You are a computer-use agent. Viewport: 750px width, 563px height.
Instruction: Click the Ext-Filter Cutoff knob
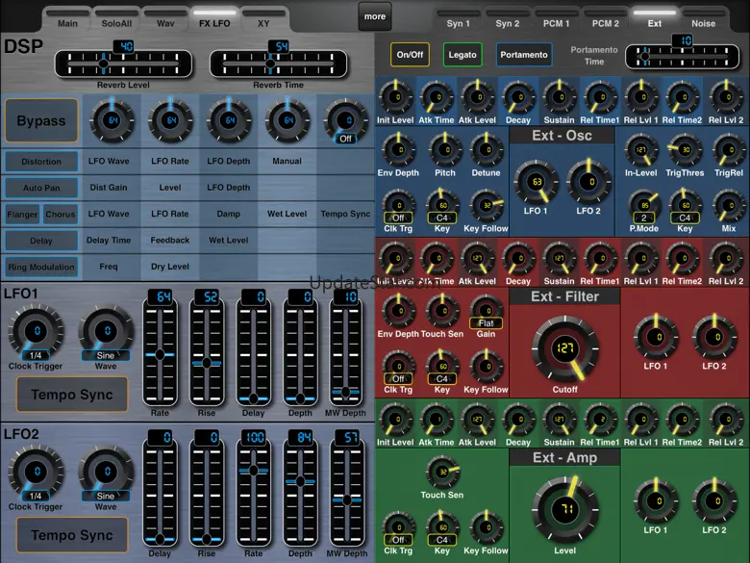tap(564, 348)
